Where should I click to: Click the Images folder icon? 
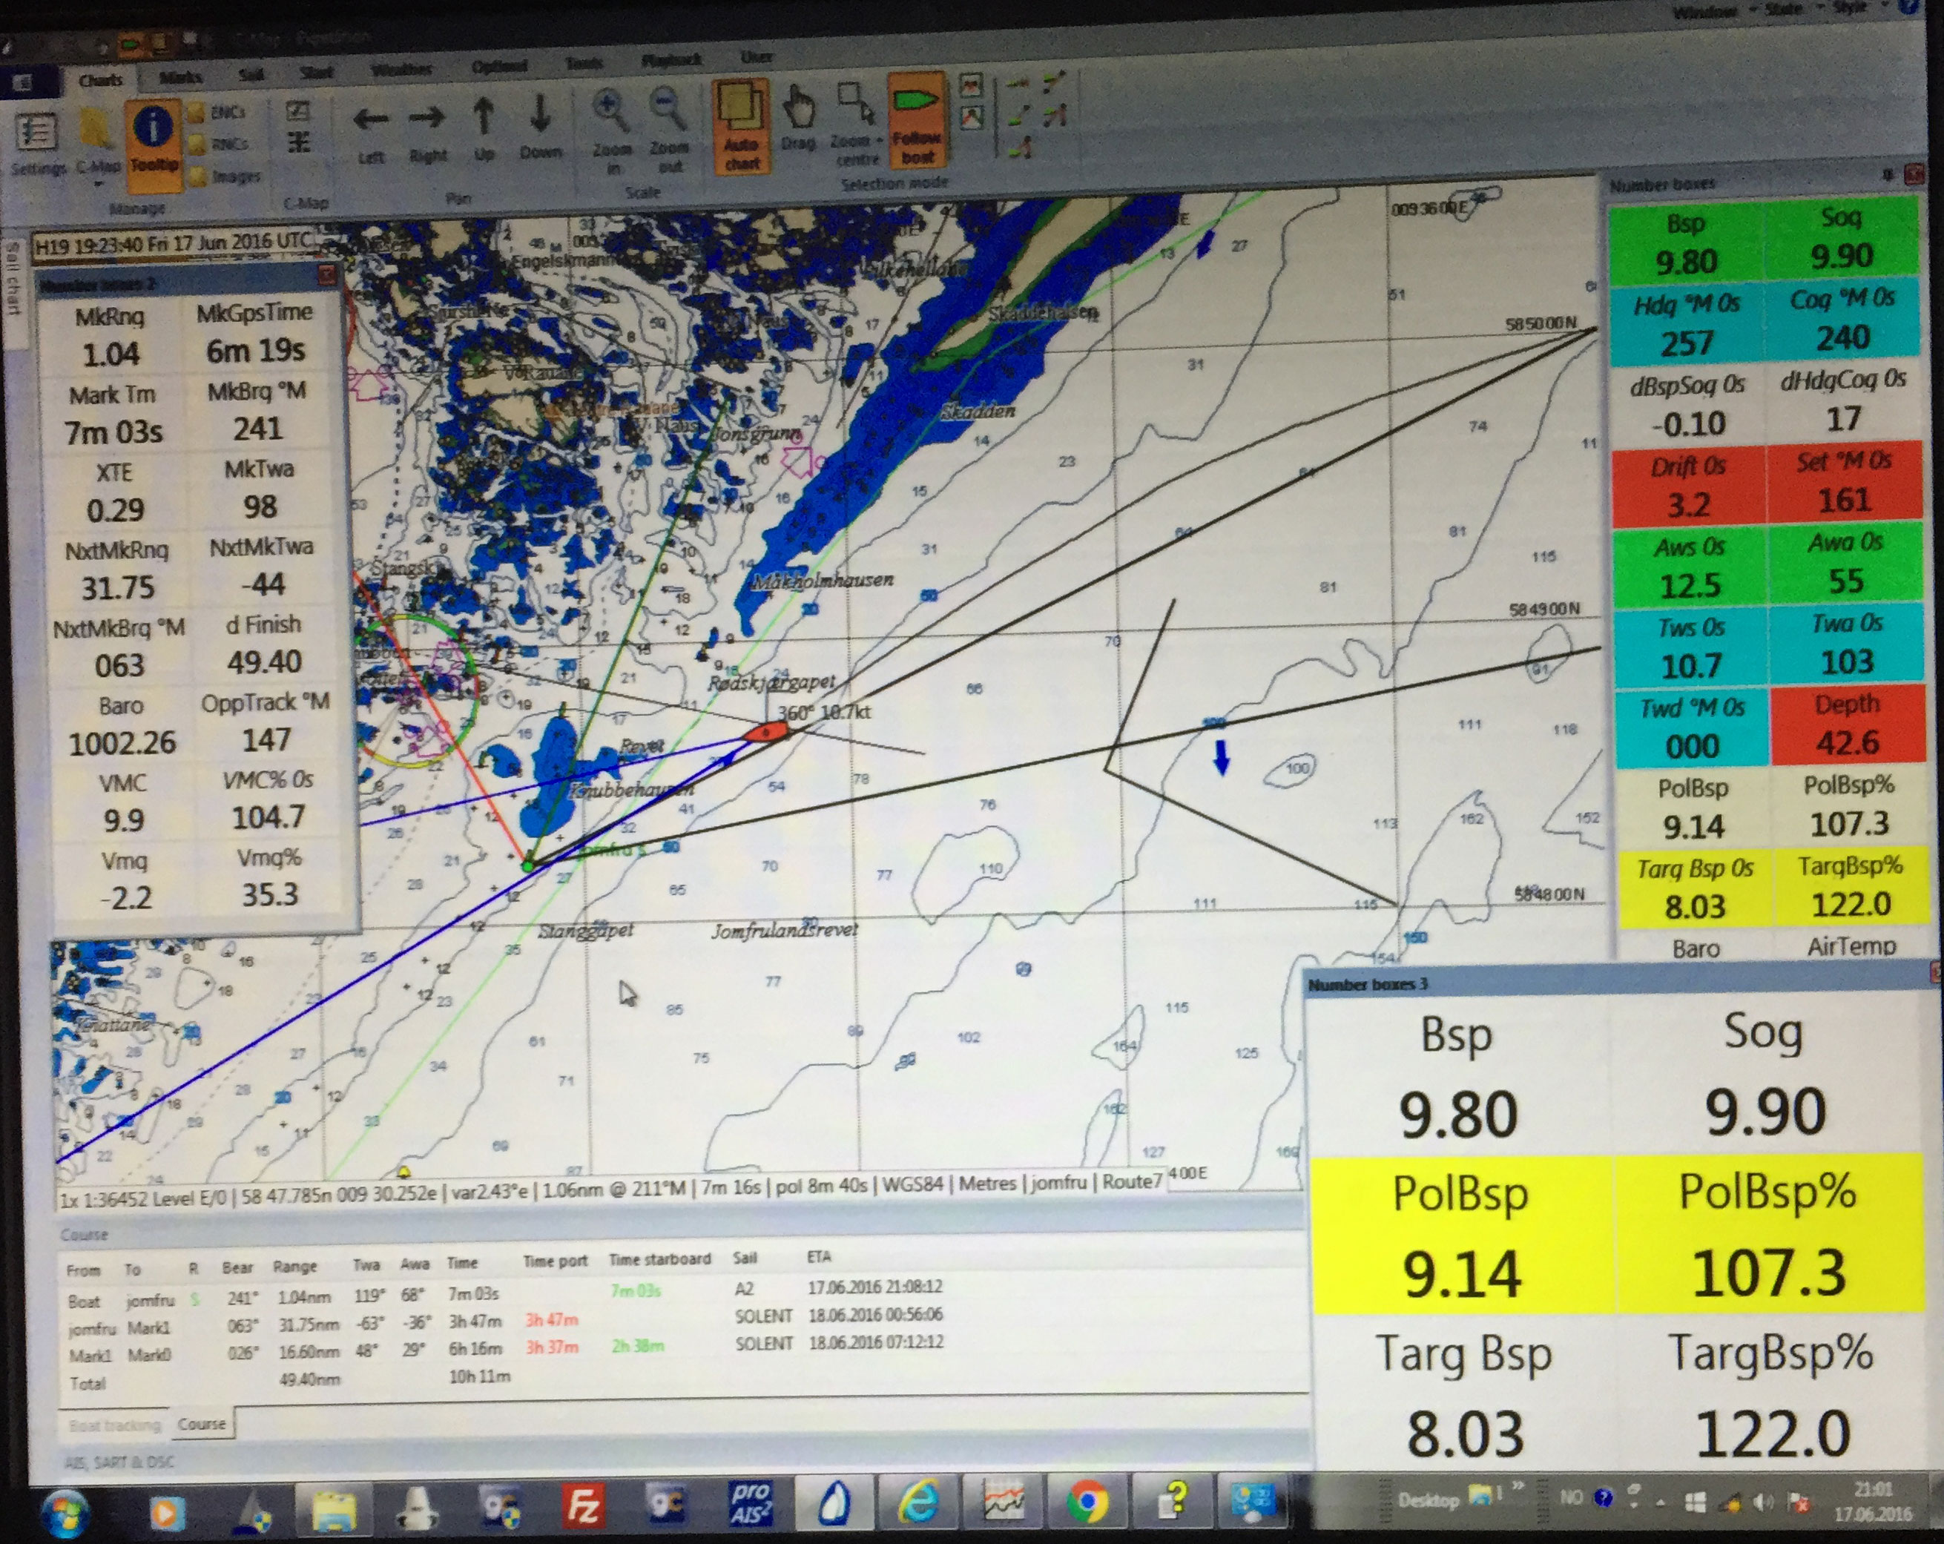(x=197, y=176)
